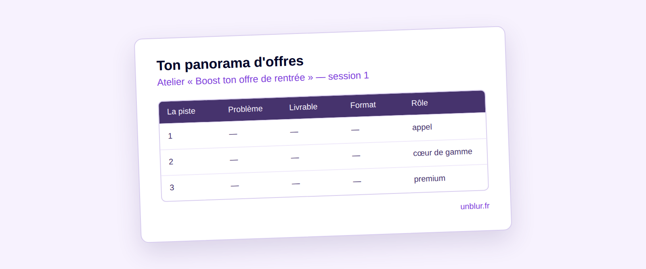This screenshot has width=646, height=269.
Task: Select the 'Livrable' column header
Action: coord(303,107)
